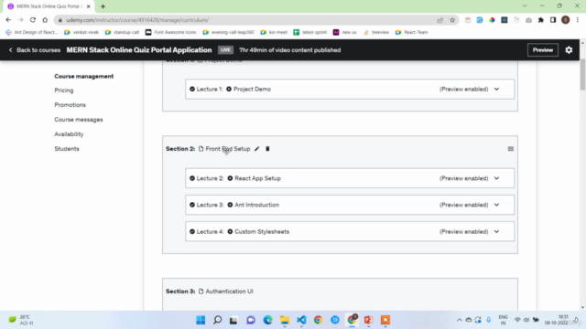Image resolution: width=586 pixels, height=329 pixels.
Task: Open the clock and date in system tray
Action: pyautogui.click(x=556, y=320)
